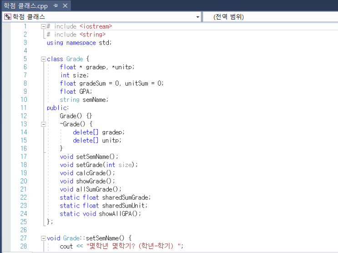
Task: Open the 학점 클래스 project dropdown
Action: 197,17
